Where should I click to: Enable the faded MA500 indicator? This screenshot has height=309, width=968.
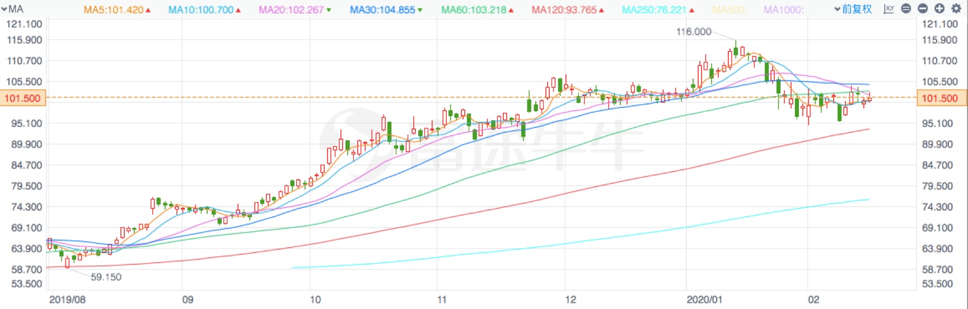(729, 10)
